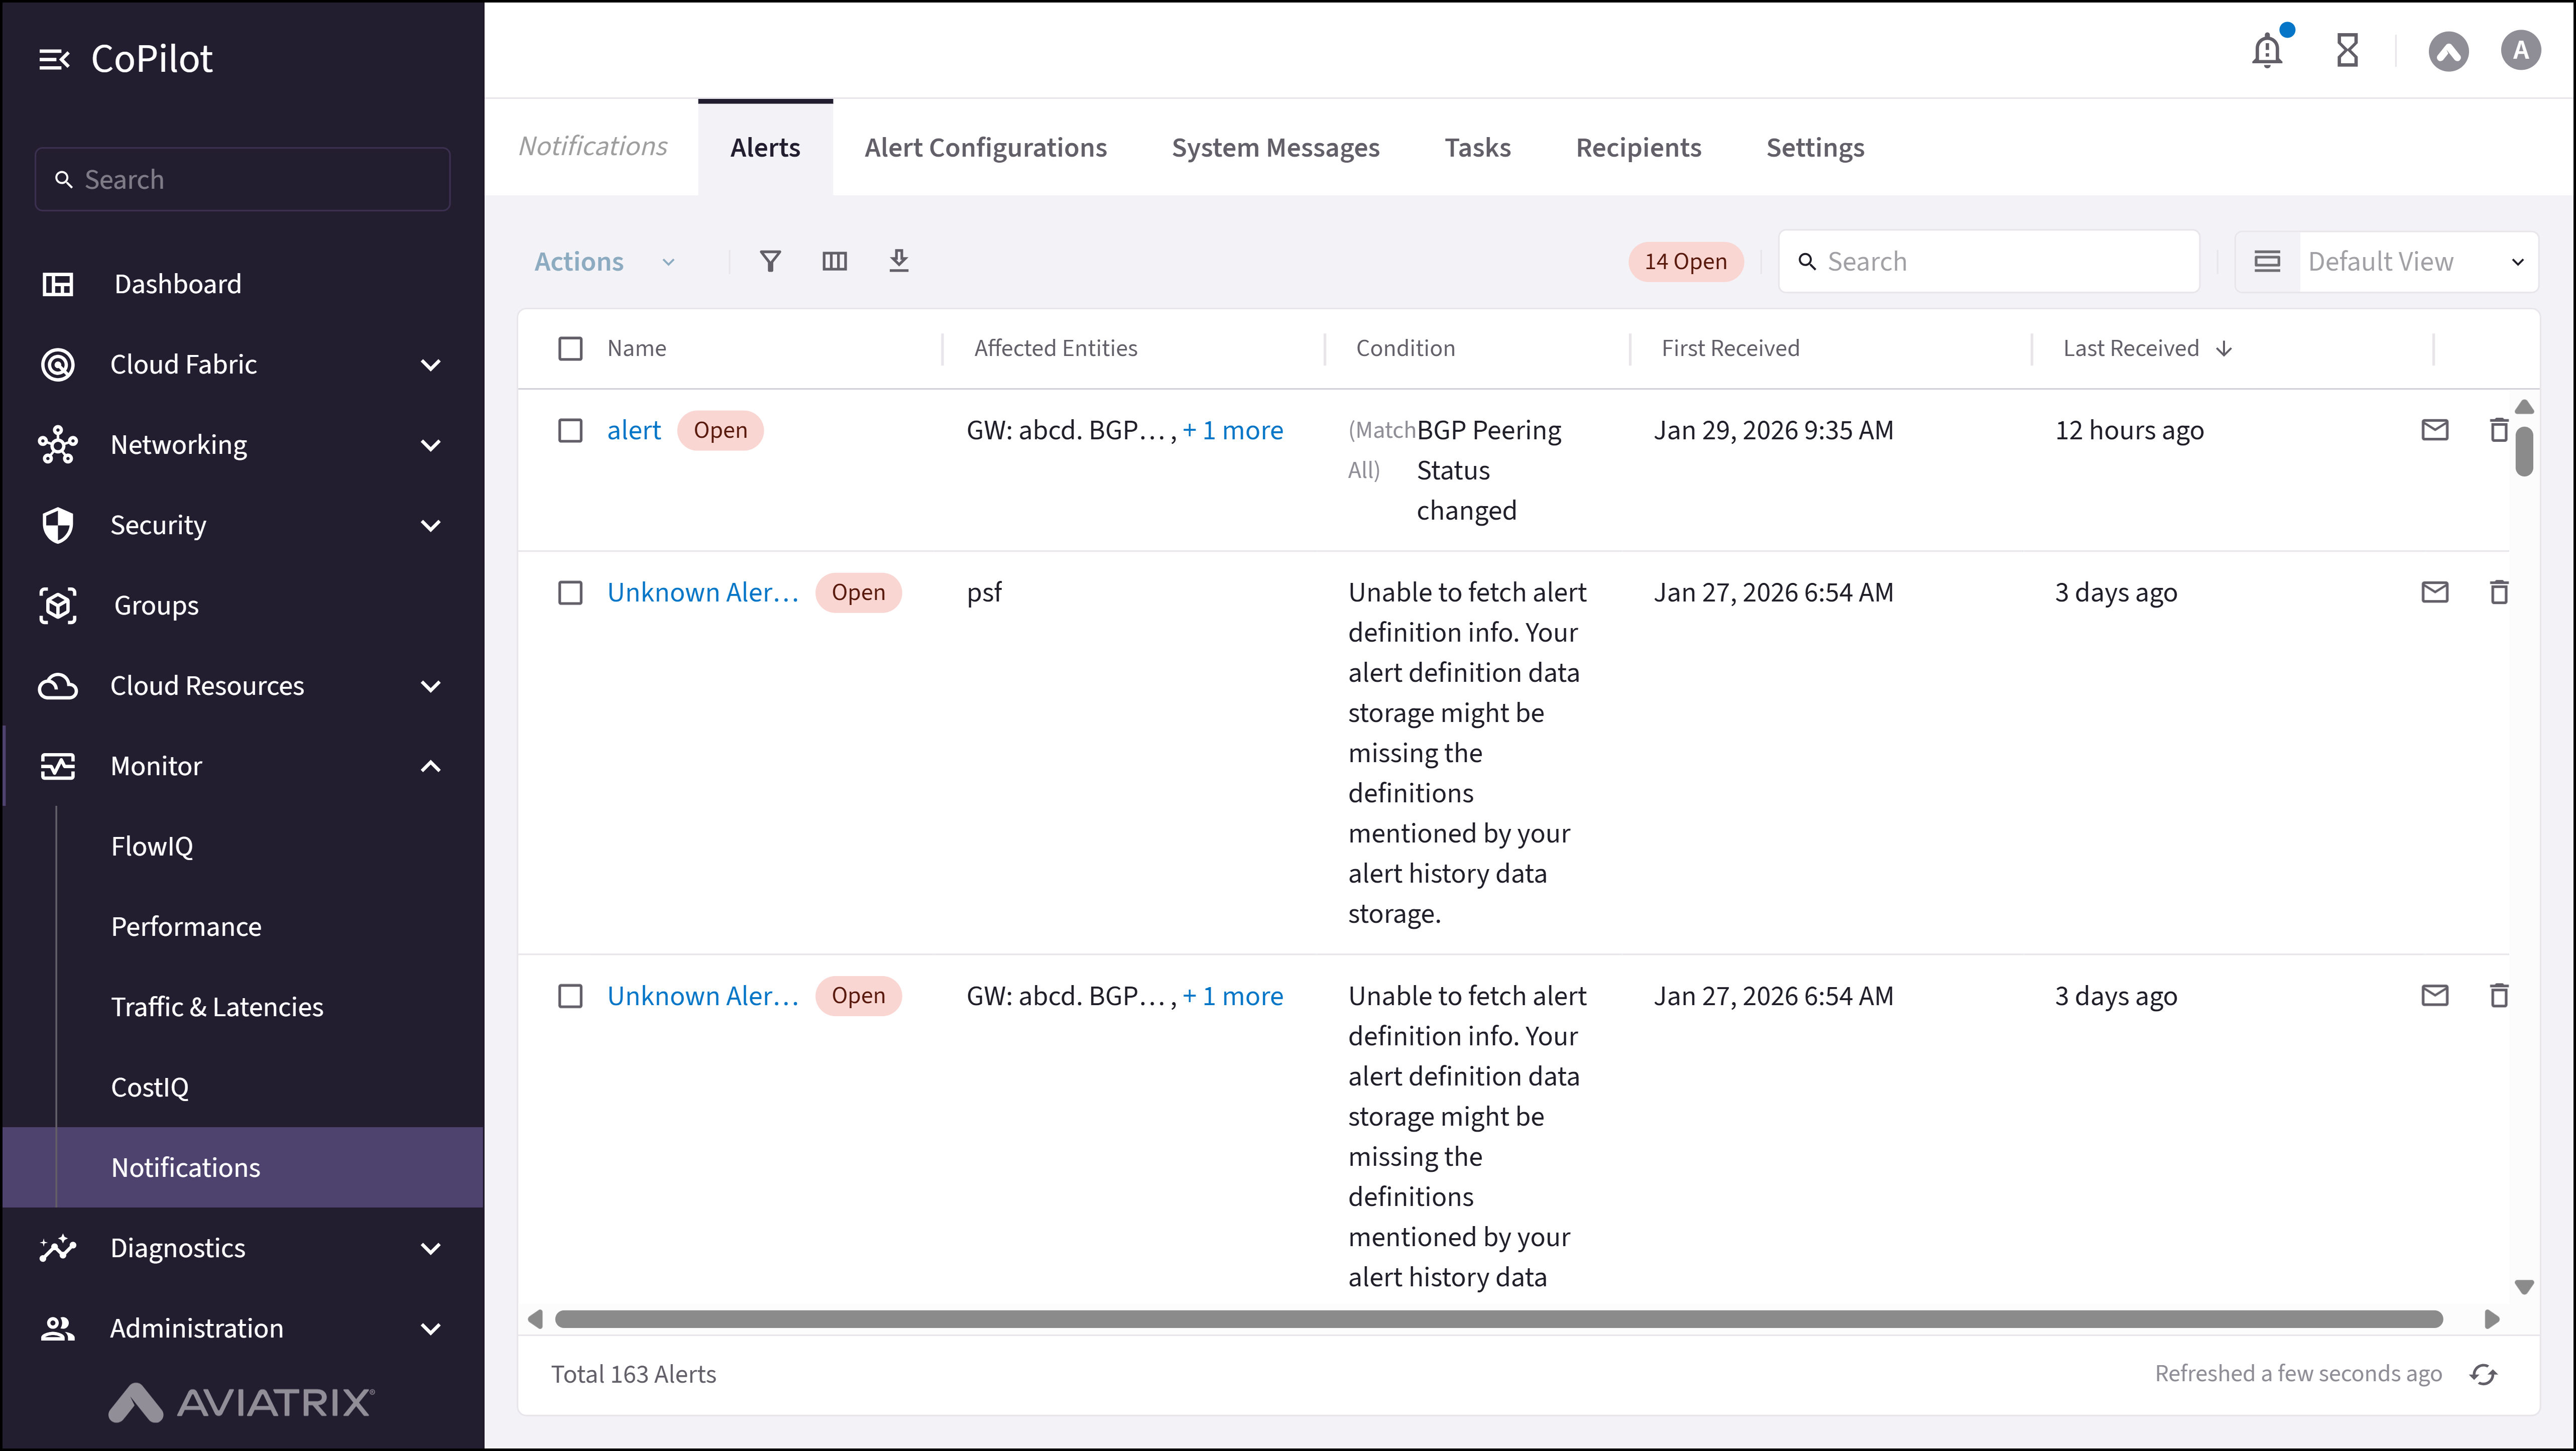This screenshot has width=2576, height=1451.
Task: Delete the psf alert via trash icon
Action: tap(2498, 592)
